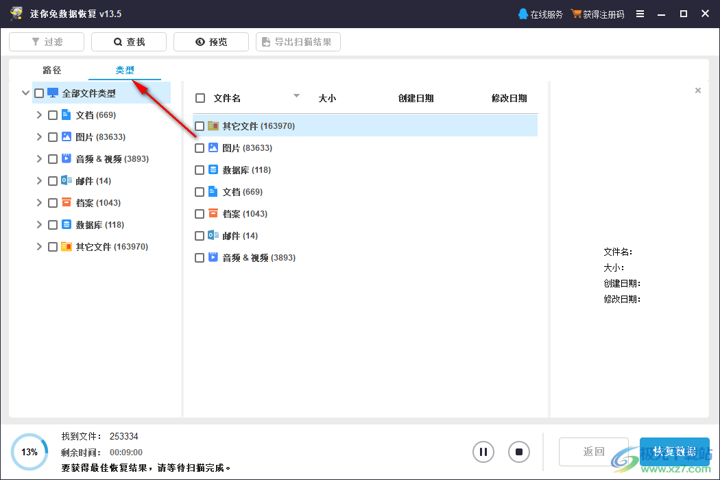Select the search (查找) tool
Image resolution: width=720 pixels, height=480 pixels.
coord(128,41)
